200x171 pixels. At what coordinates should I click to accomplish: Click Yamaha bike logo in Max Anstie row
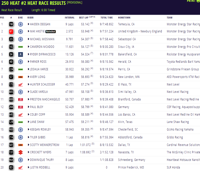coord(21,31)
